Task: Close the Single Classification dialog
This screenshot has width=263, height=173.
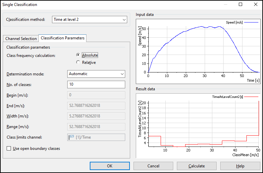Action: (255, 5)
